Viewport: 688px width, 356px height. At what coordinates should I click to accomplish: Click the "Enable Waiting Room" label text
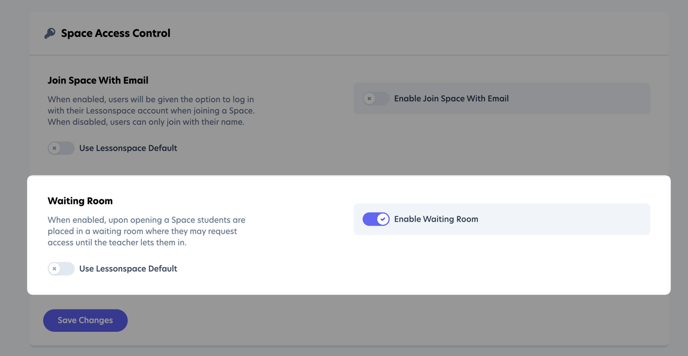point(436,219)
